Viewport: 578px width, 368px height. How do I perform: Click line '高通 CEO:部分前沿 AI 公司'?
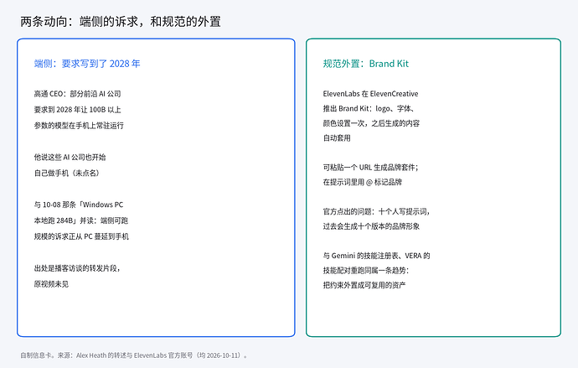pos(77,94)
